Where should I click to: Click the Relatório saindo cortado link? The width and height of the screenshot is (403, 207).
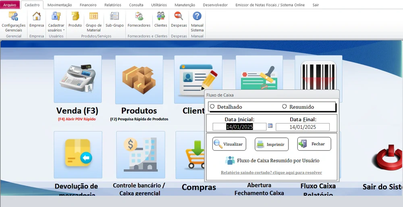tap(271, 172)
